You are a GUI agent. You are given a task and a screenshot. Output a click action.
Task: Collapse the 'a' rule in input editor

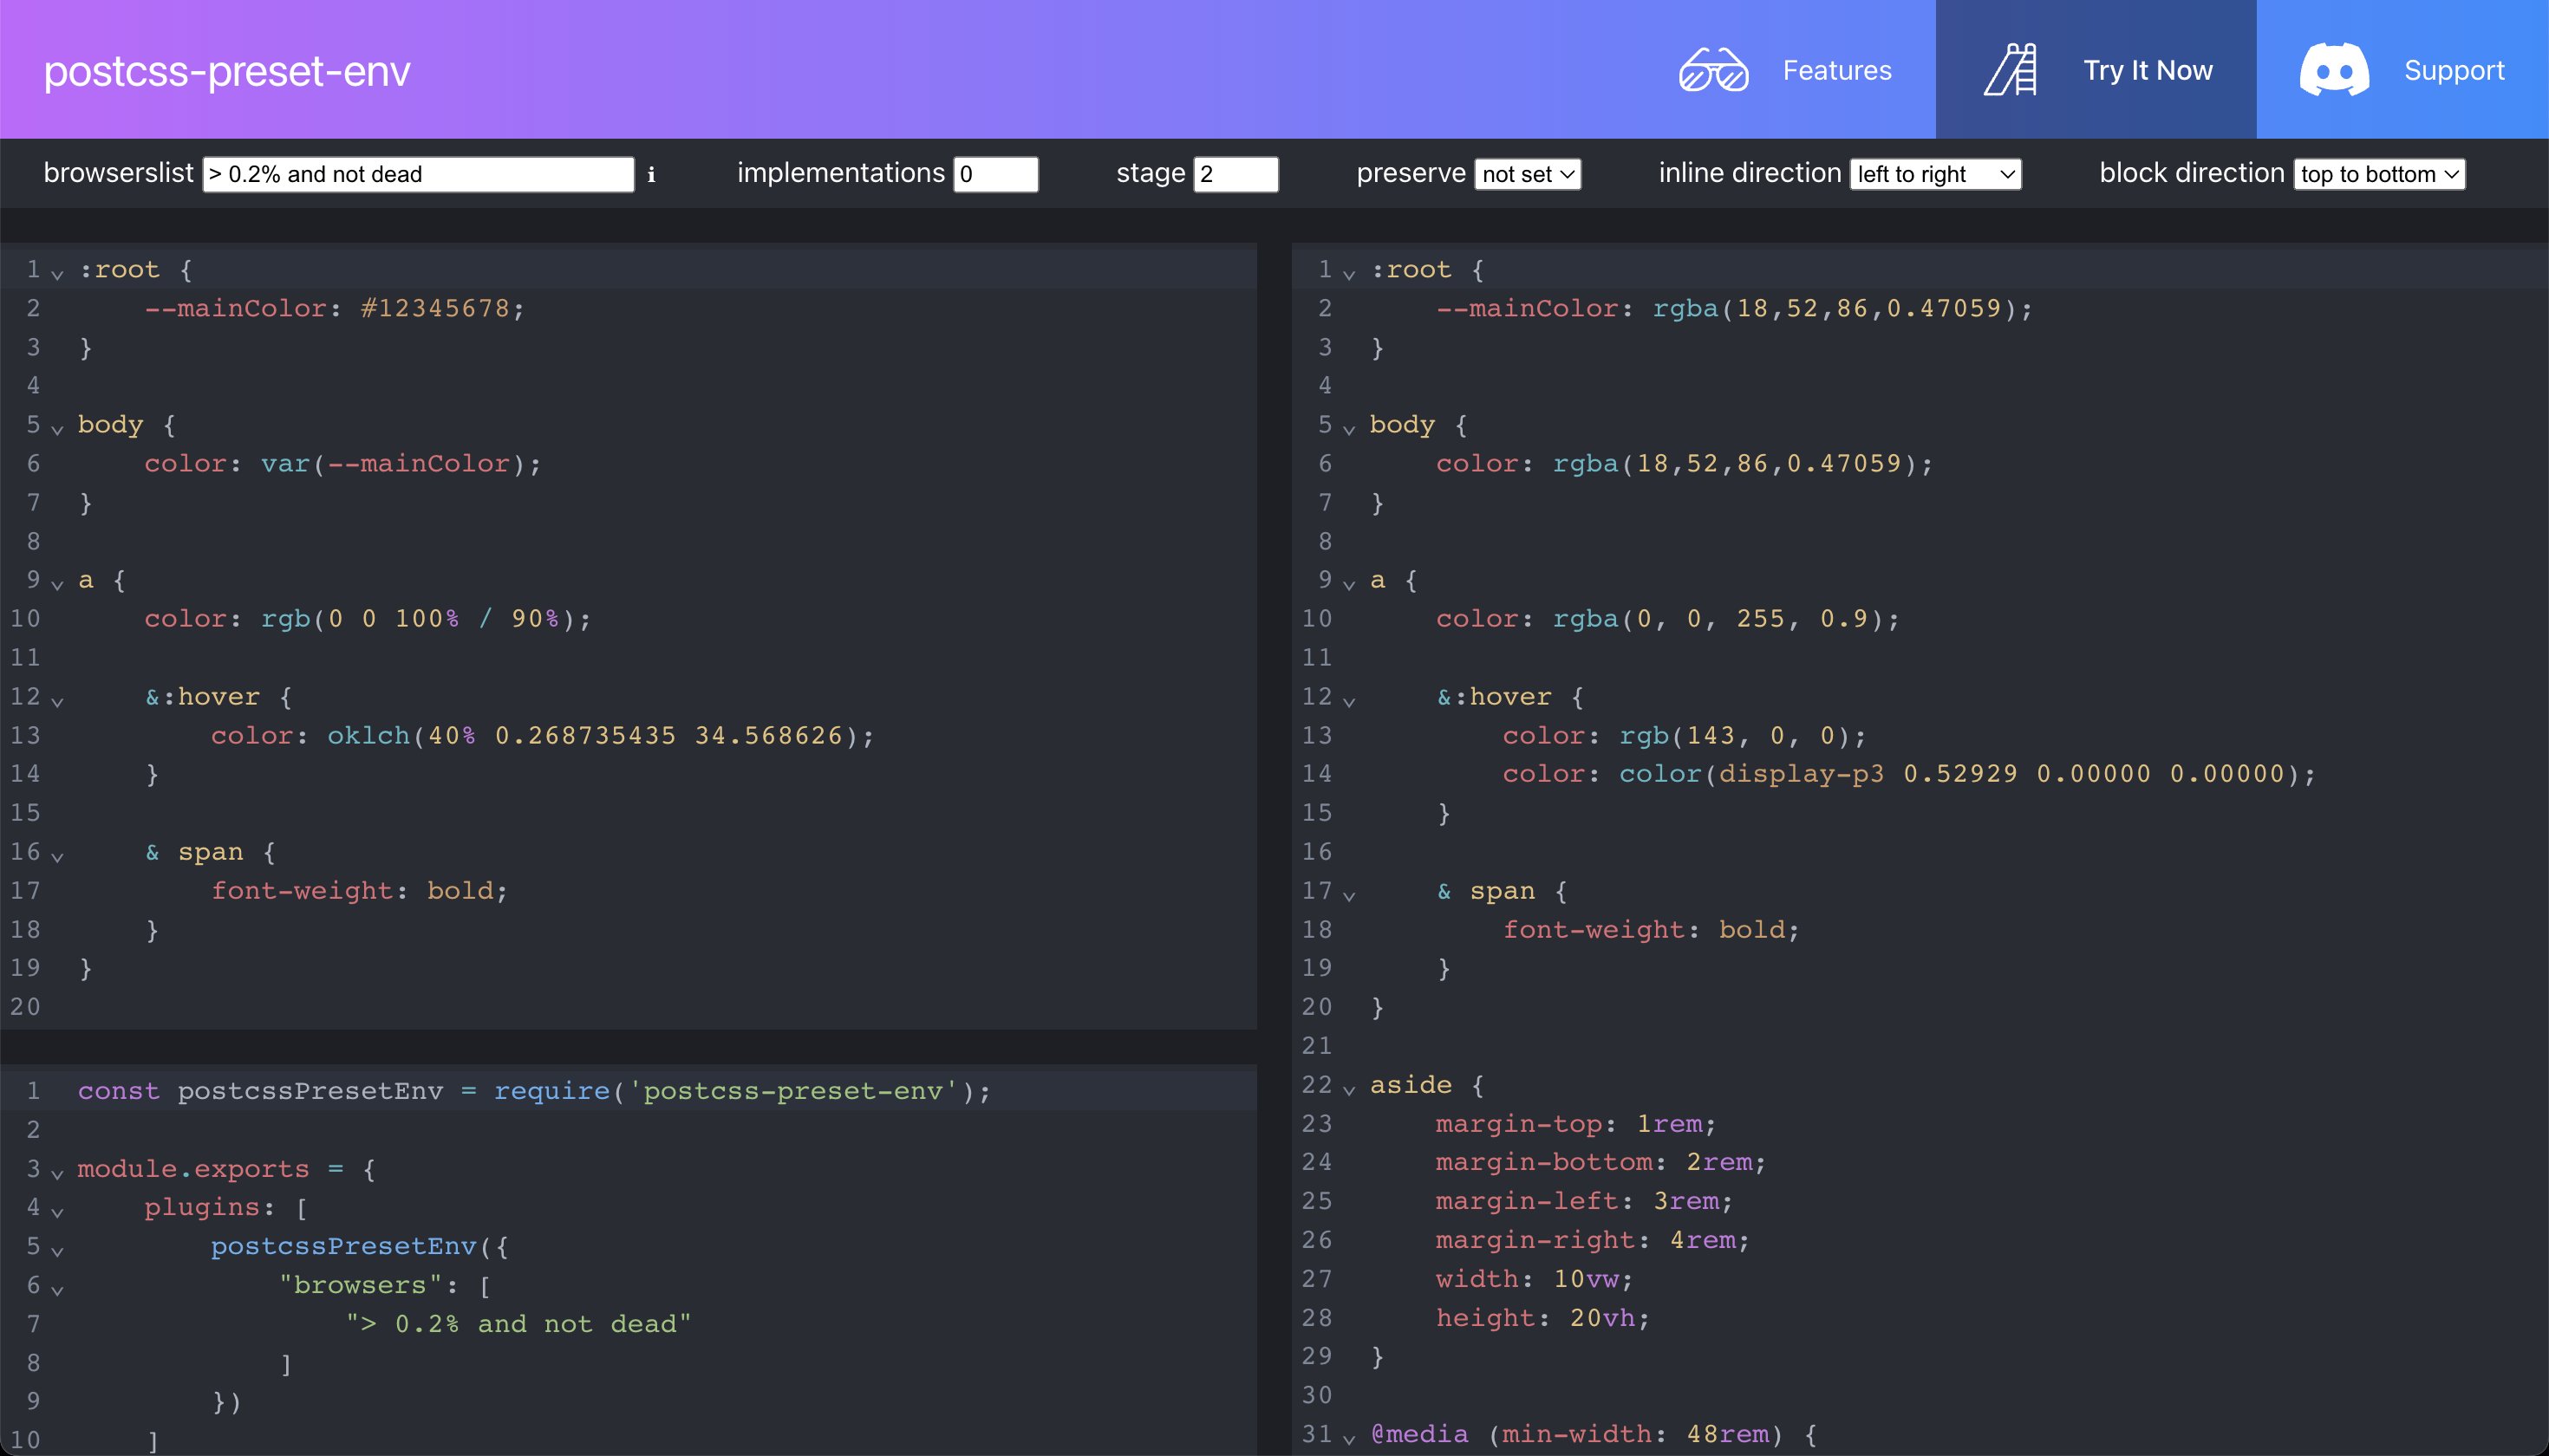(57, 583)
